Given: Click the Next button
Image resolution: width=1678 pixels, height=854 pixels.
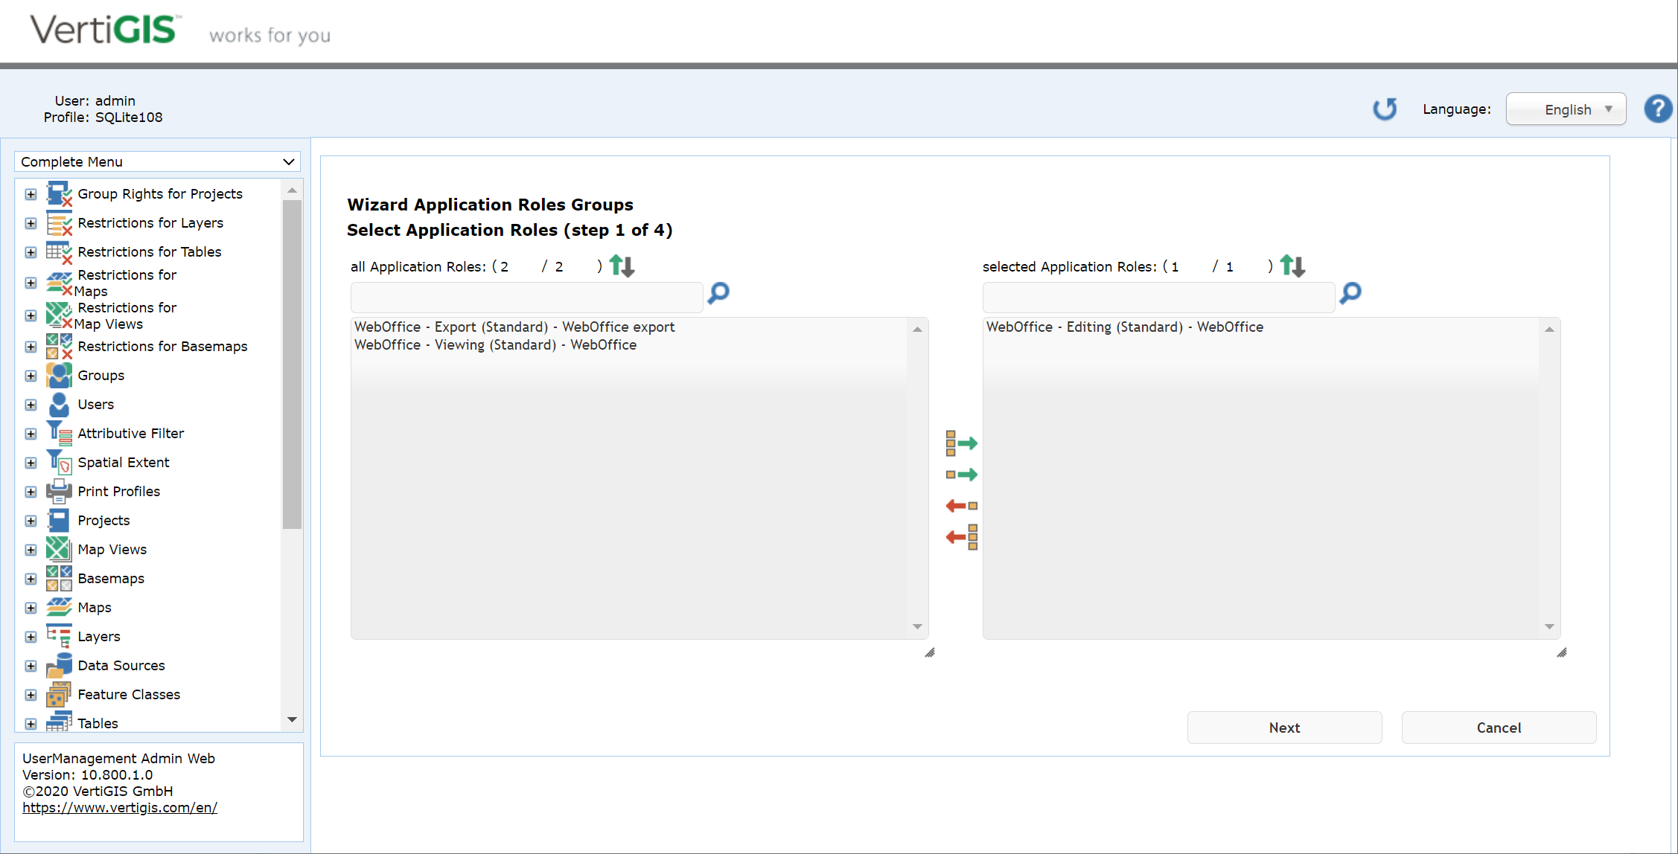Looking at the screenshot, I should click(x=1284, y=728).
